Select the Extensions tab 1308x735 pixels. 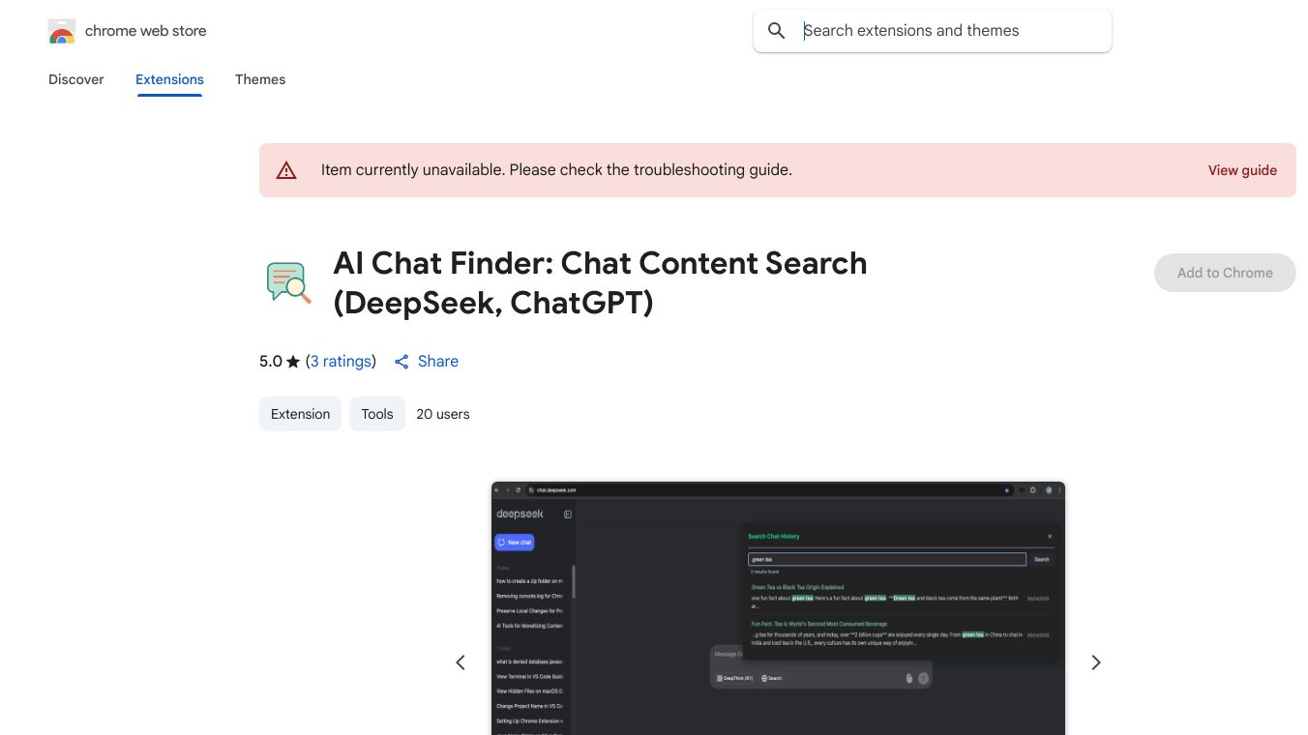click(169, 79)
